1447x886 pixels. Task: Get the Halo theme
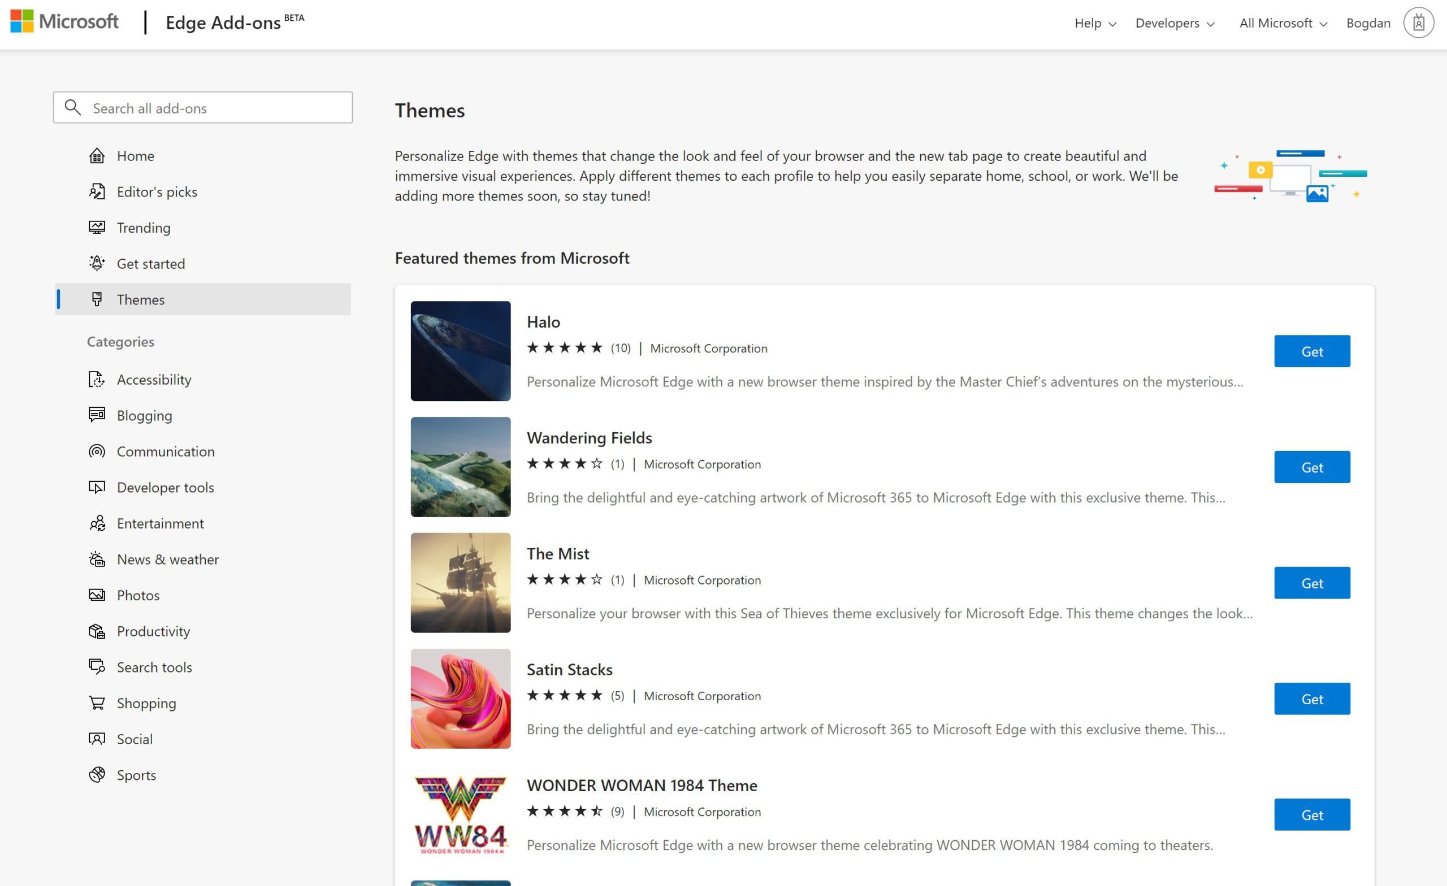(x=1312, y=351)
